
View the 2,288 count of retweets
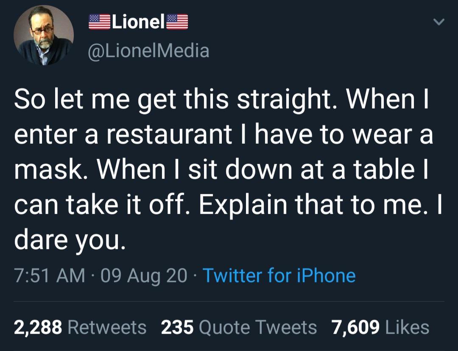[38, 327]
